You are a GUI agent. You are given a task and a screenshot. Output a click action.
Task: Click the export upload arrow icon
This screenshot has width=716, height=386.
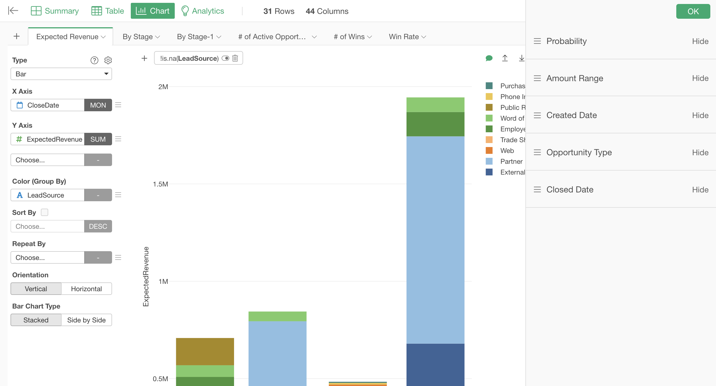[505, 58]
